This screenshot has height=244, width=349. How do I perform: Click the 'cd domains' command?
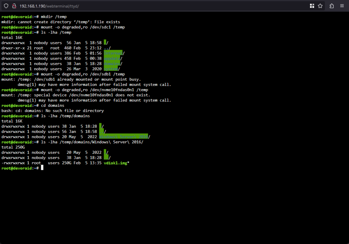pyautogui.click(x=53, y=105)
